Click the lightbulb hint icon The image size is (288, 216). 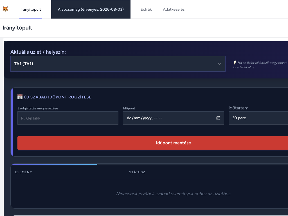(x=235, y=63)
